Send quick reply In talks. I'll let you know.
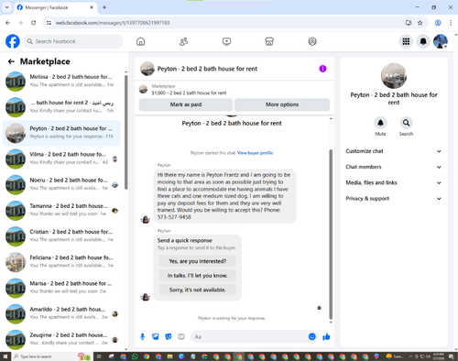Image resolution: width=458 pixels, height=361 pixels. [198, 276]
